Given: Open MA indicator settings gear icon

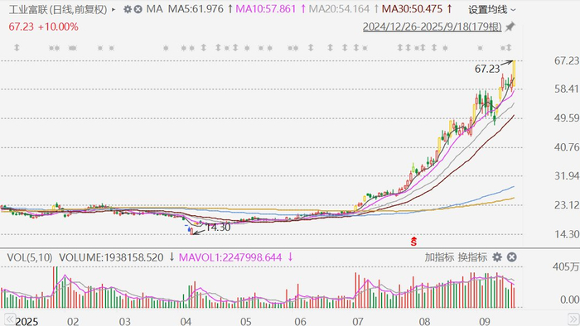Looking at the screenshot, I should click(x=128, y=9).
